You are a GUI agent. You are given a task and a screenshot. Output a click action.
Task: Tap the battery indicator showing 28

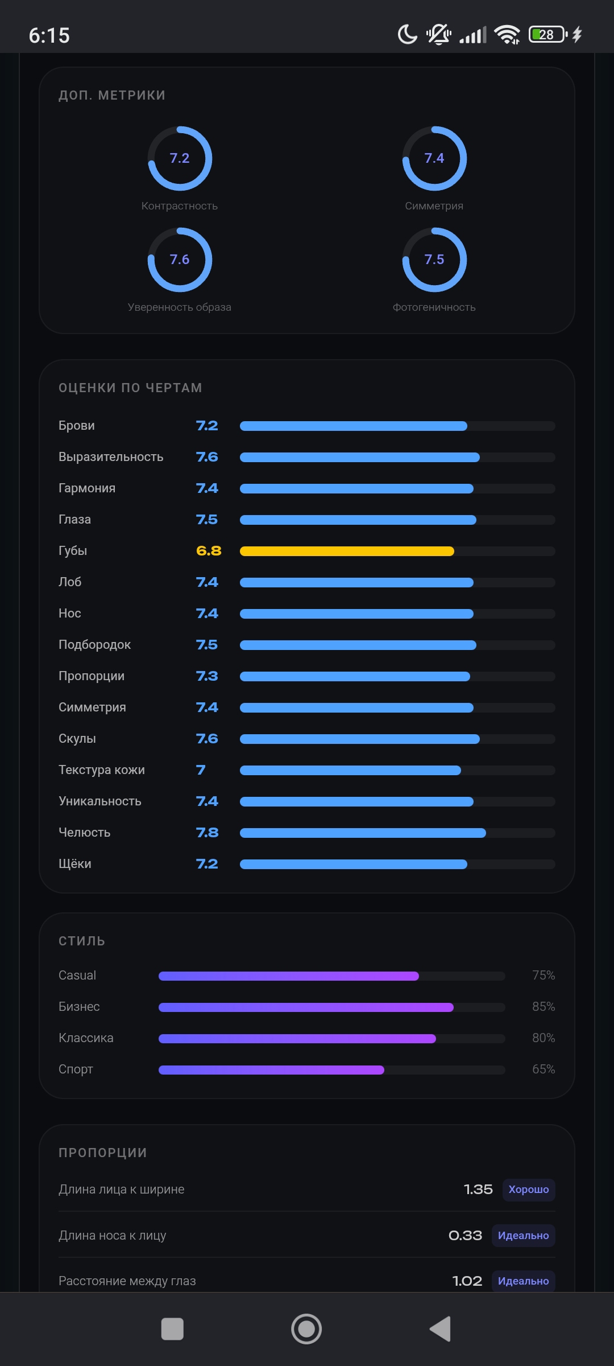548,35
